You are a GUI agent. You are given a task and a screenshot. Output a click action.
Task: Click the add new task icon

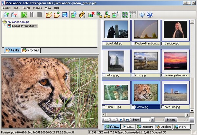coord(6,15)
